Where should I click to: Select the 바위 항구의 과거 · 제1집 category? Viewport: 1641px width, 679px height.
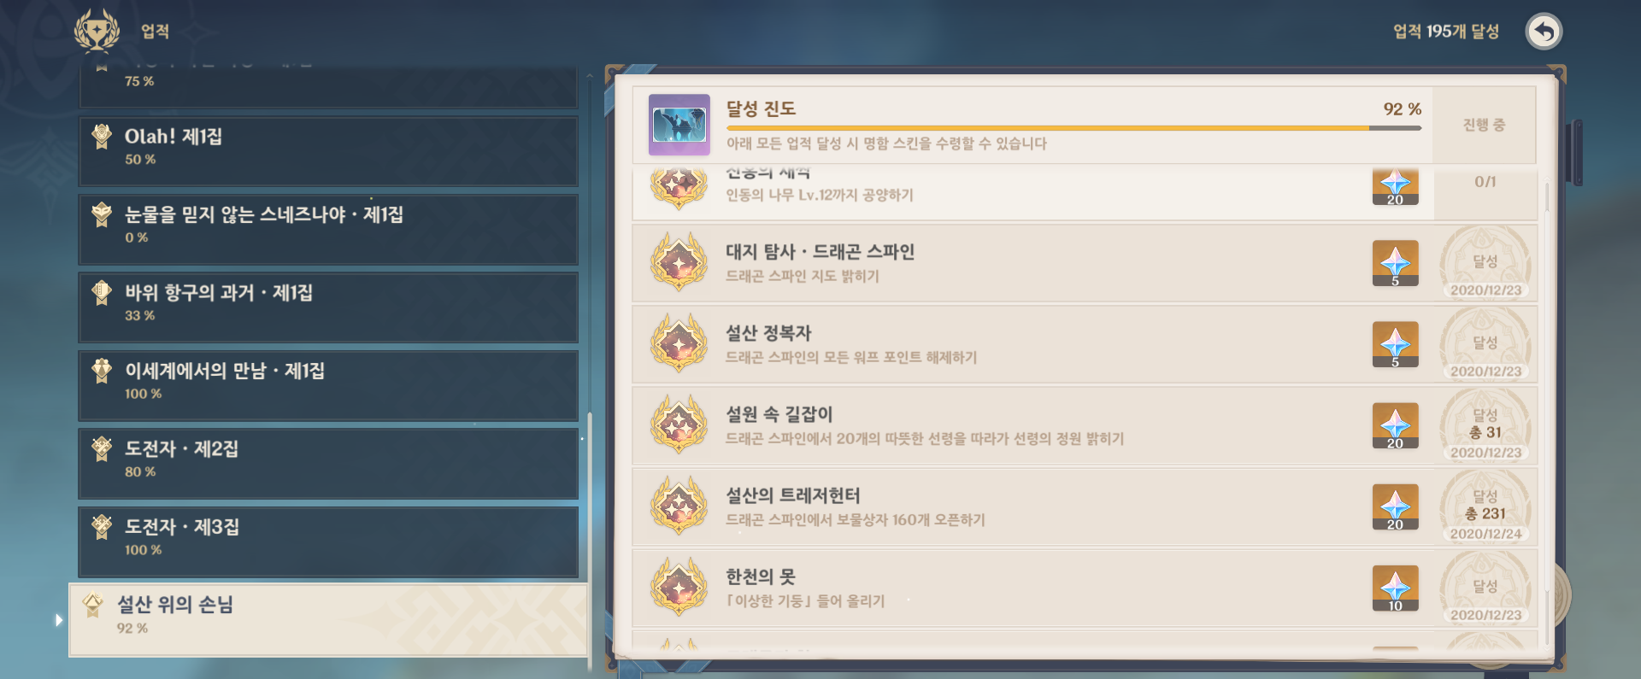[x=328, y=307]
